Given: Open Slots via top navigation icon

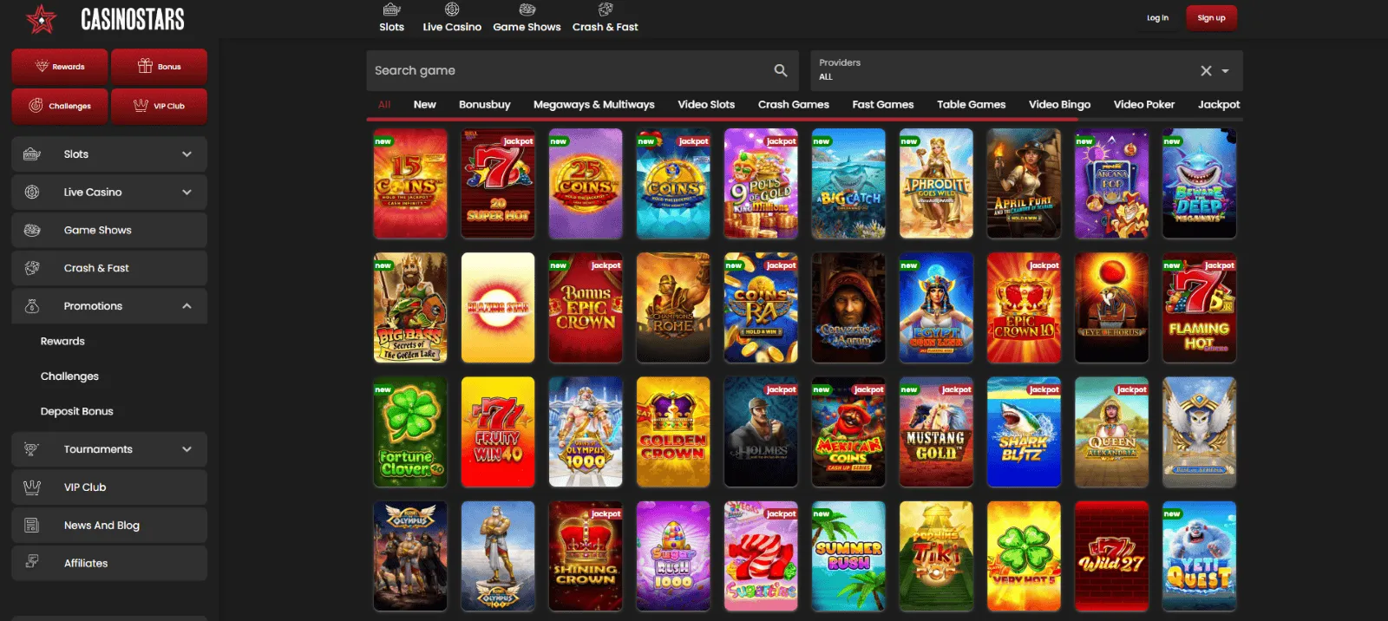Looking at the screenshot, I should (x=391, y=10).
